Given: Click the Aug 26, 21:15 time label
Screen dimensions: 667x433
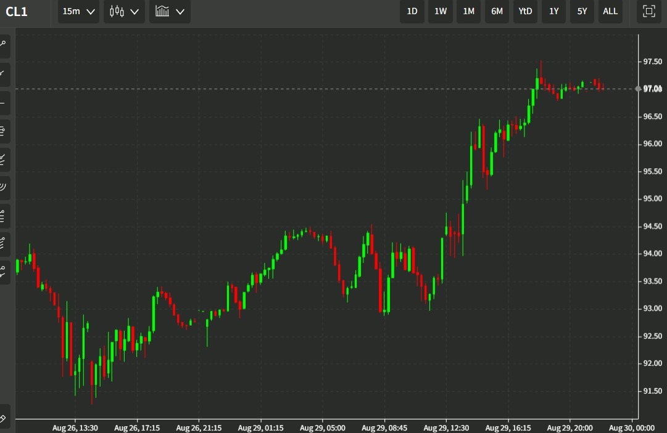Looking at the screenshot, I should click(199, 428).
